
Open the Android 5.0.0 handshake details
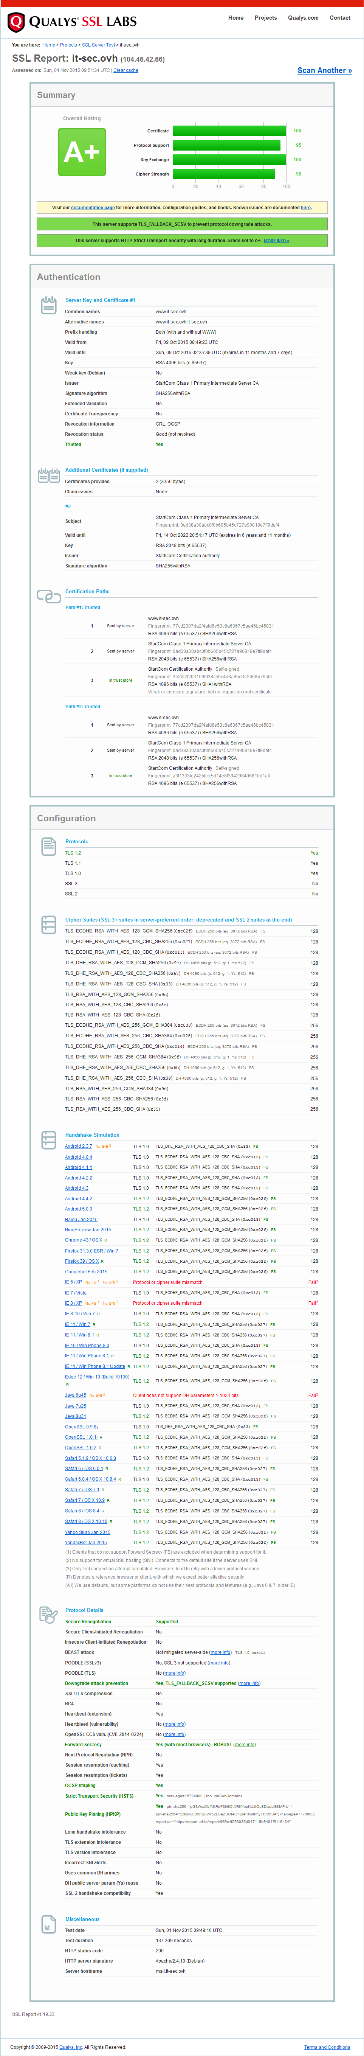(78, 1209)
